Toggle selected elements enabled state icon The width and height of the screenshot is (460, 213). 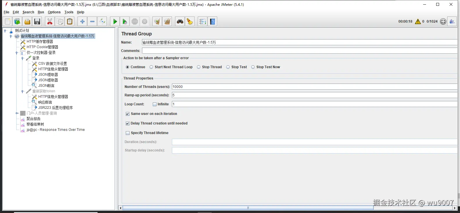point(102,21)
